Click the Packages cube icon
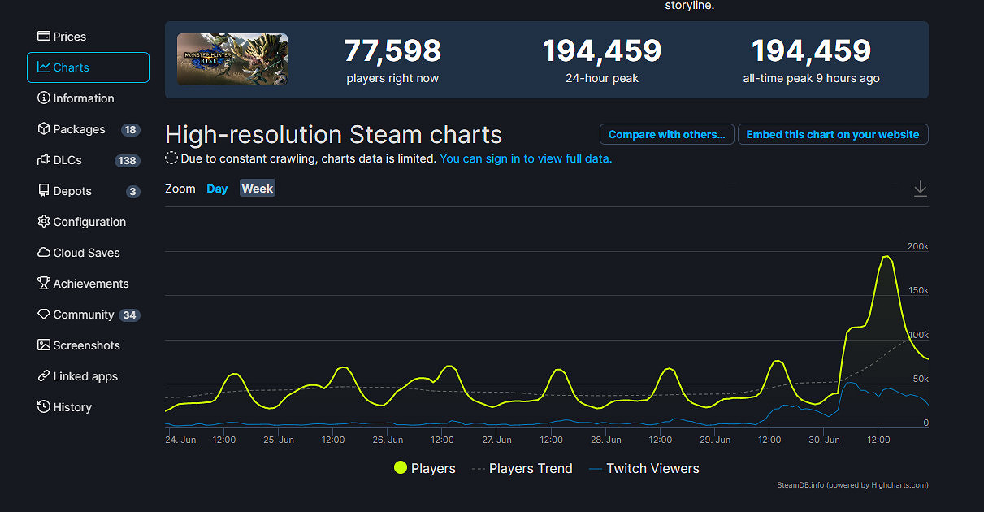This screenshot has width=984, height=512. click(x=44, y=129)
